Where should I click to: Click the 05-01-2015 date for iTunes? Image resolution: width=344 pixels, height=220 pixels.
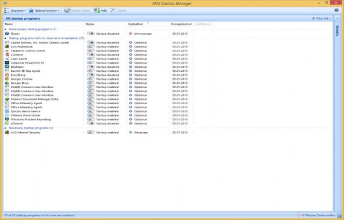click(180, 34)
